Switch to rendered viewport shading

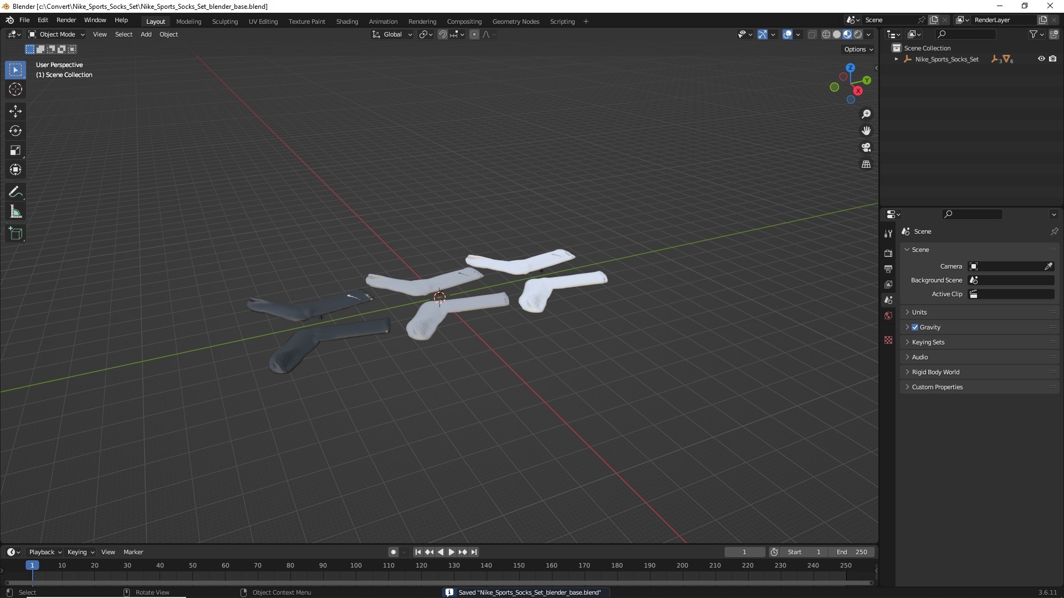click(x=858, y=34)
